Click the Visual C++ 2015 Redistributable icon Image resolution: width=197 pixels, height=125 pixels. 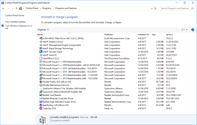click(41, 78)
